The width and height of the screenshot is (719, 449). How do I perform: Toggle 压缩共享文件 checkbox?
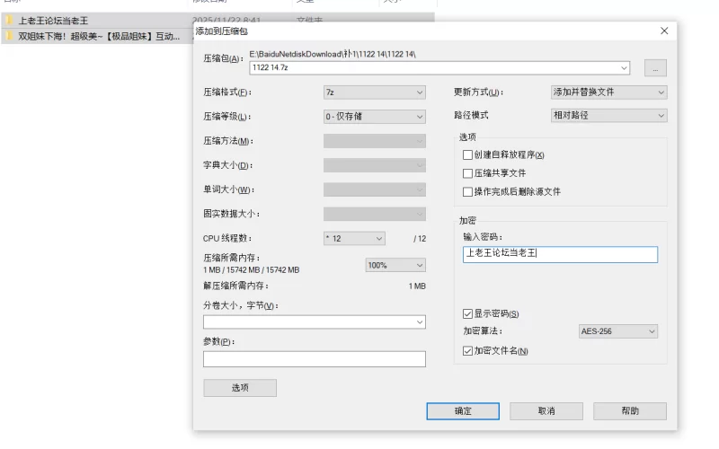coord(467,173)
